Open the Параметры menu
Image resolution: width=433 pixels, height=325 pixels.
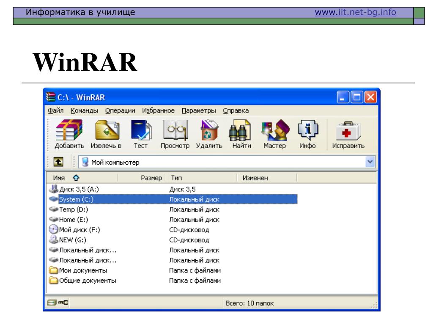(x=199, y=110)
